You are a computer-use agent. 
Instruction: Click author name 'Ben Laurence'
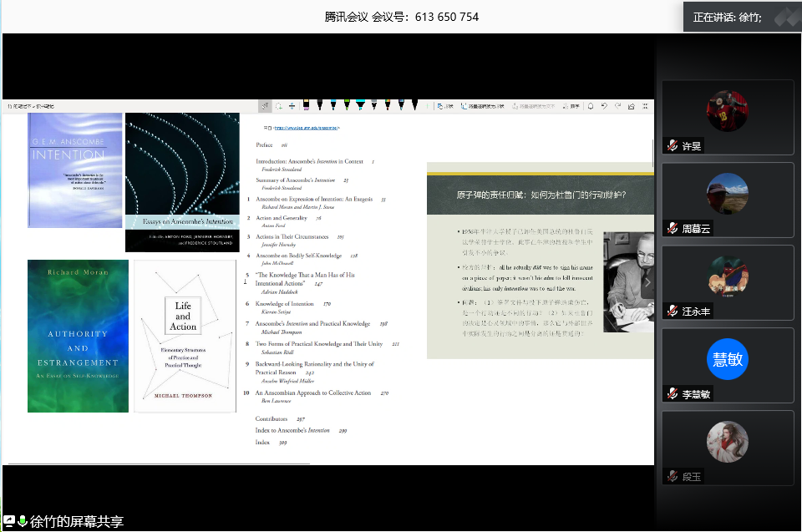point(277,401)
